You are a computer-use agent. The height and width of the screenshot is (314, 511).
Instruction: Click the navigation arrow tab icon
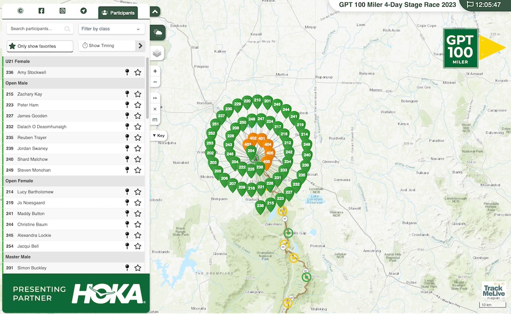click(x=83, y=11)
